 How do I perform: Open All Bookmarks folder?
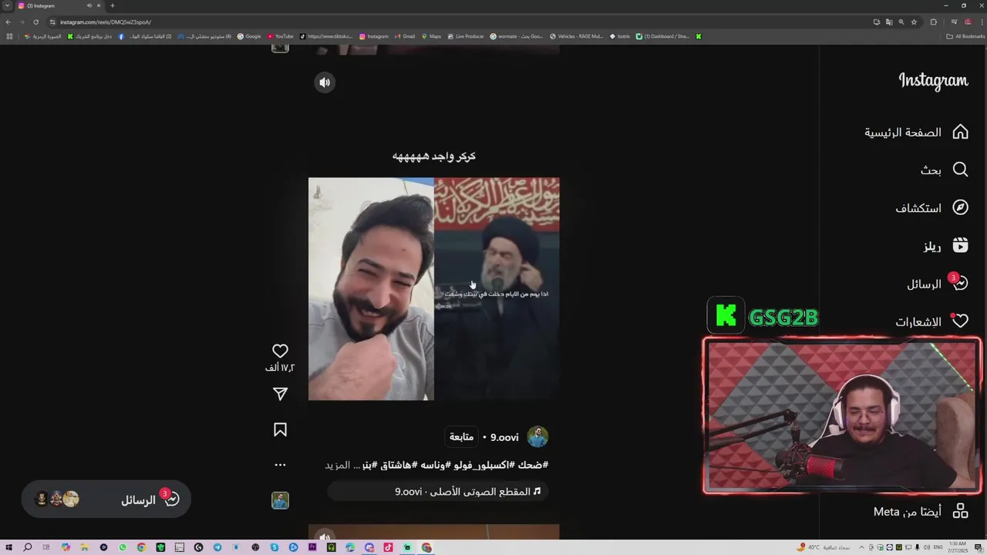pos(965,36)
